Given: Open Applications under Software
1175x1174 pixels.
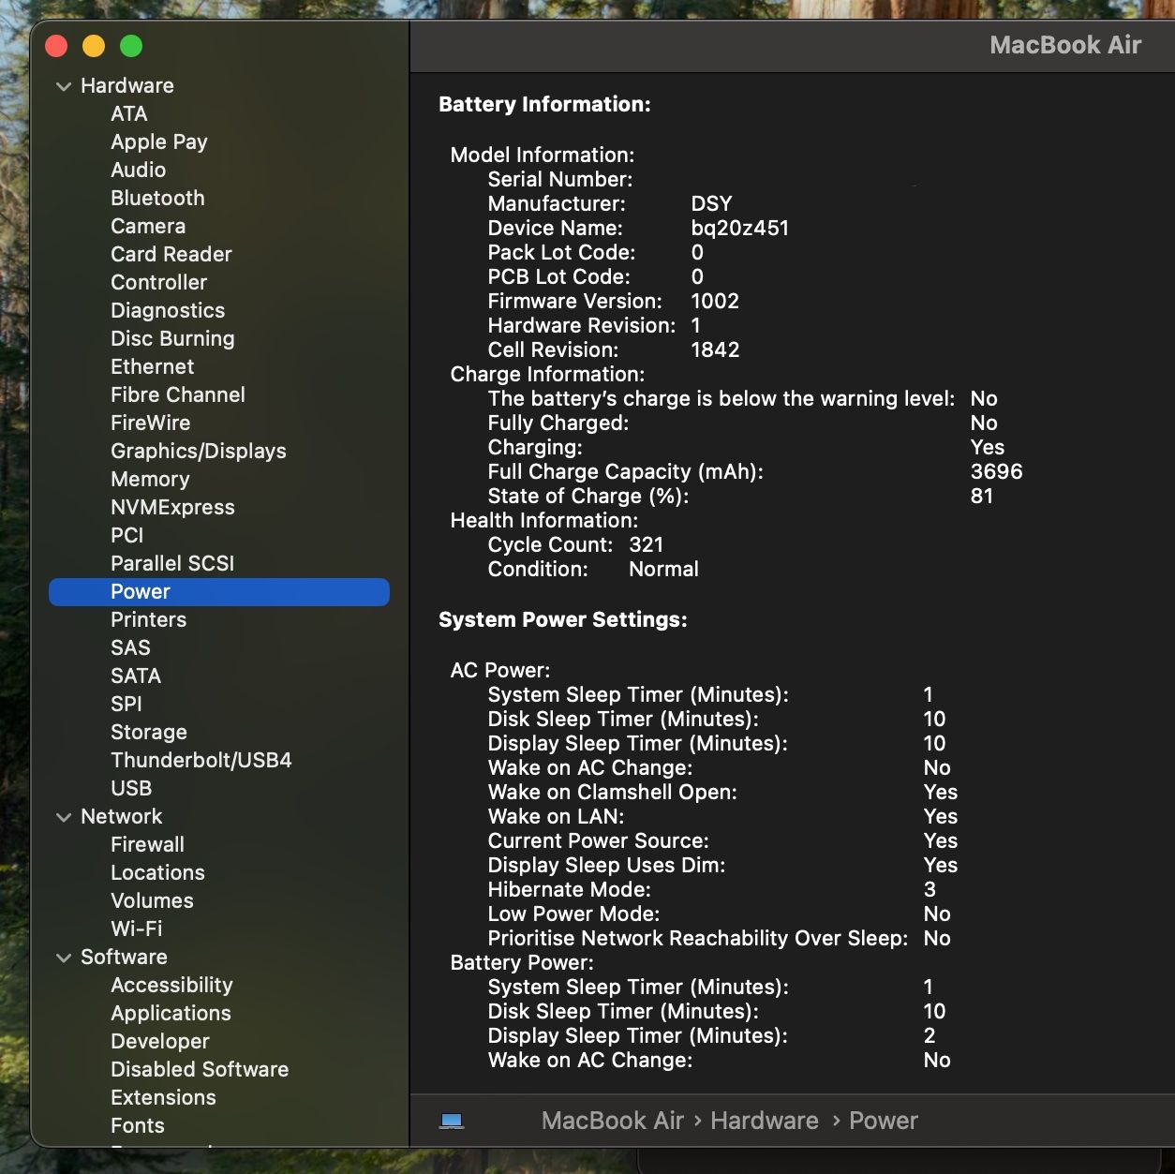Looking at the screenshot, I should [x=171, y=1014].
